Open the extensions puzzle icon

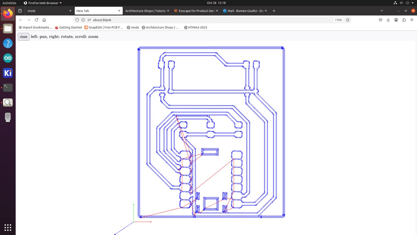404,20
